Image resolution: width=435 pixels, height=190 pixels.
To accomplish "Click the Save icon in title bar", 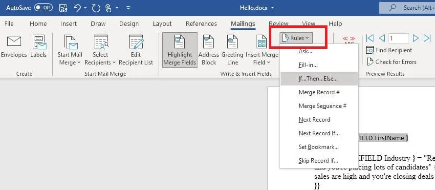I will pos(63,8).
